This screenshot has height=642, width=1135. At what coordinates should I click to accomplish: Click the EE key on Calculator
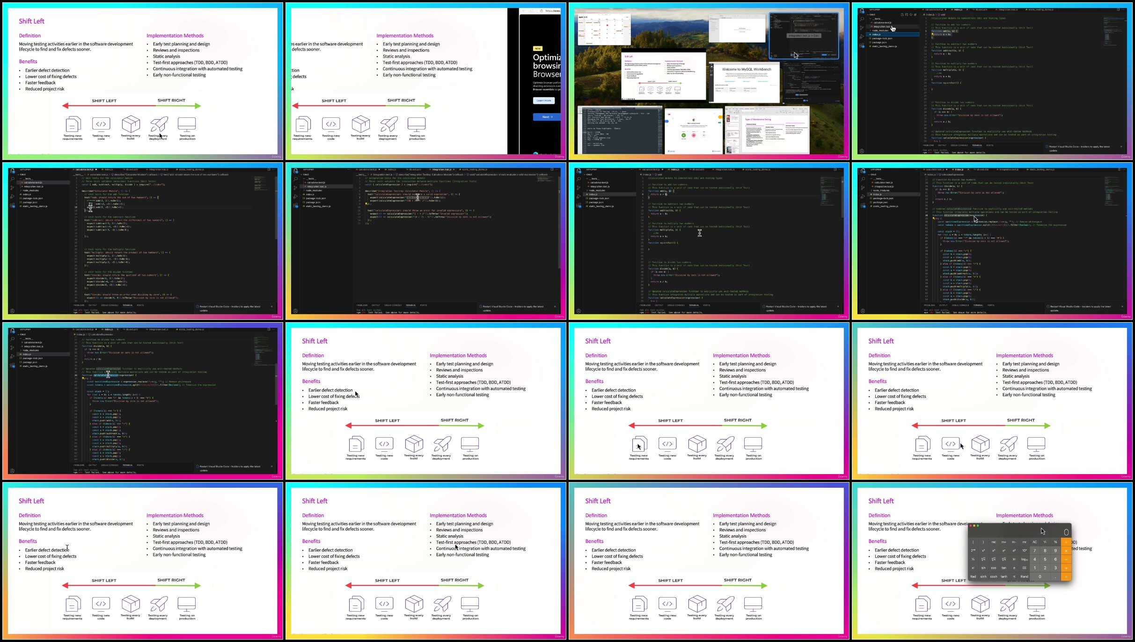coord(1025,568)
